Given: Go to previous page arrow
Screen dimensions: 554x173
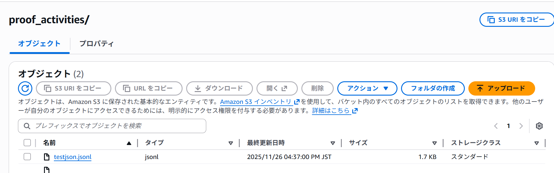Looking at the screenshot, I should pos(496,126).
